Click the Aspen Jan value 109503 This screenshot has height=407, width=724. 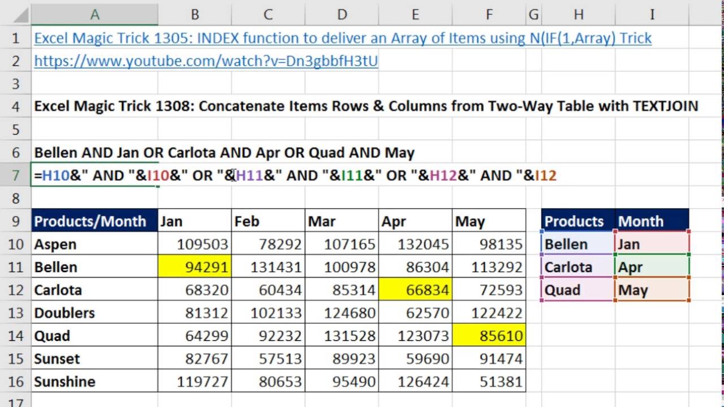click(x=195, y=244)
